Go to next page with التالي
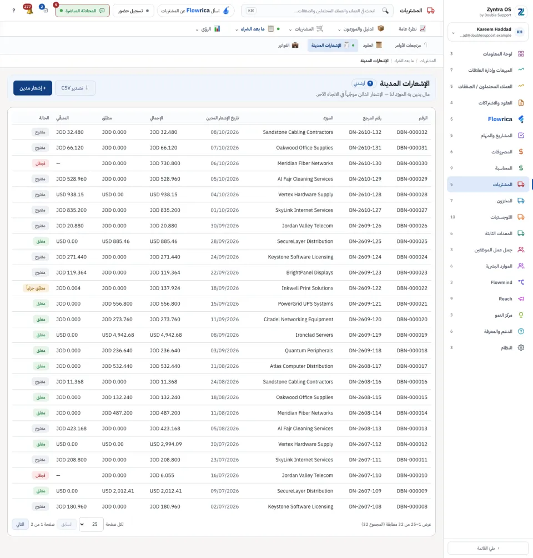The width and height of the screenshot is (533, 558). [x=21, y=524]
